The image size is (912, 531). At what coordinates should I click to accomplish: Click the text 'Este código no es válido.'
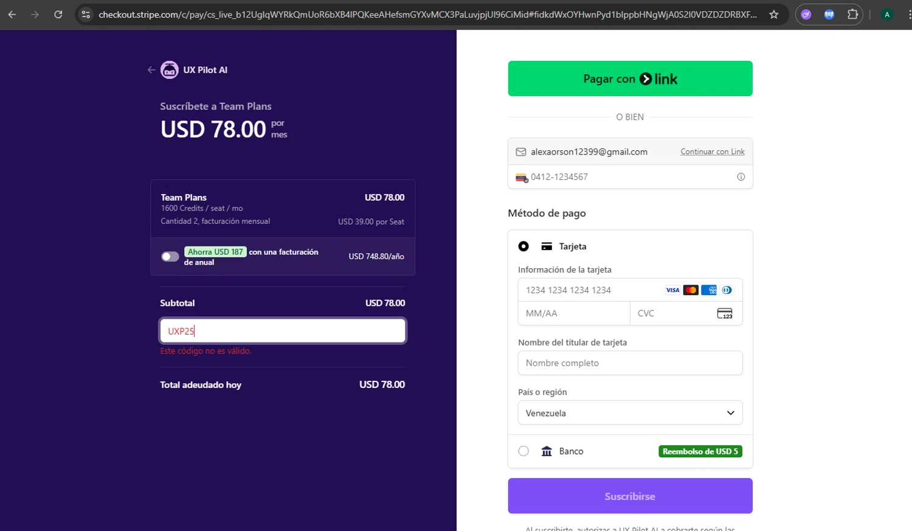206,351
